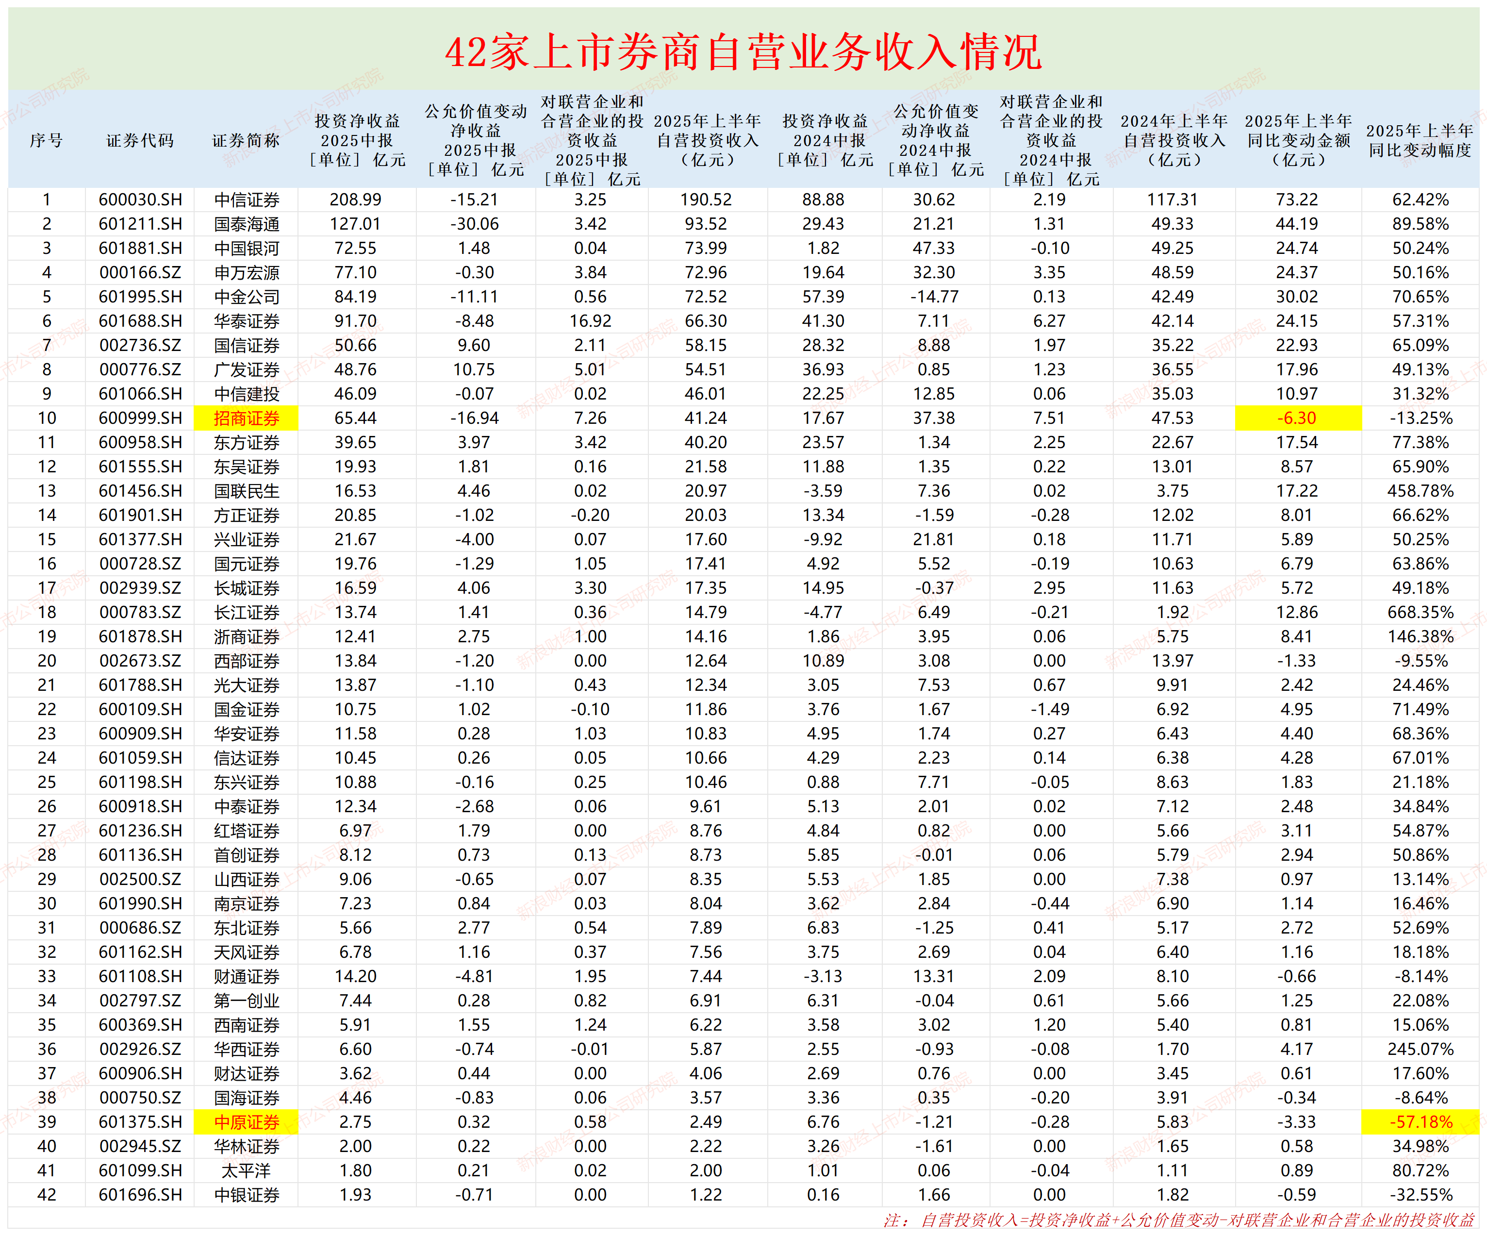Click the 2024年上半年自营投资收入 column header
This screenshot has width=1487, height=1236.
pyautogui.click(x=1175, y=139)
